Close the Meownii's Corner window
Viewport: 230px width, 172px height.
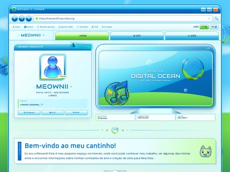[x=216, y=9]
